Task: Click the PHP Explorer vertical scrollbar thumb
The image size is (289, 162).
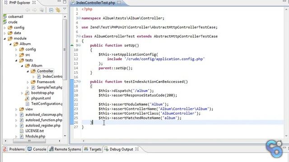Action: click(x=65, y=49)
